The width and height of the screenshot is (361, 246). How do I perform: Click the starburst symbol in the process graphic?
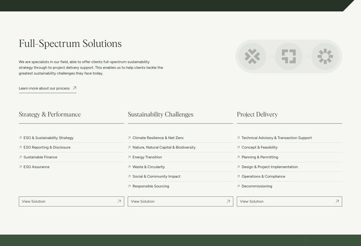tap(325, 56)
